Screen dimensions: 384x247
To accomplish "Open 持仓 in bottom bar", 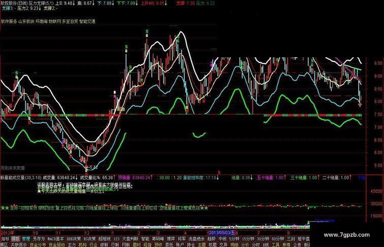I will [191, 245].
